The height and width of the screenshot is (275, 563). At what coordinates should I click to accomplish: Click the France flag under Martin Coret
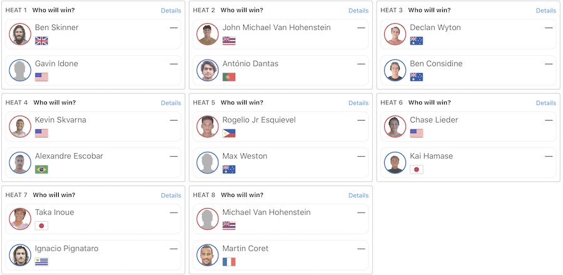click(229, 262)
